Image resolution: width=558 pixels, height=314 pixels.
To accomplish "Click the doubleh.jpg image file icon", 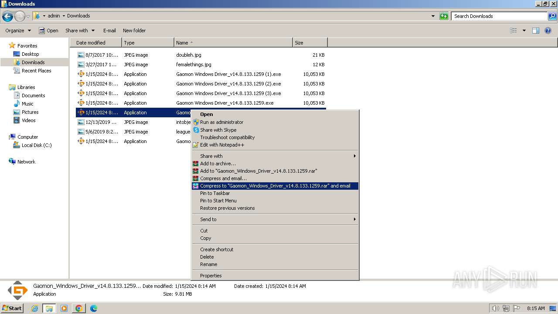I will tap(81, 55).
